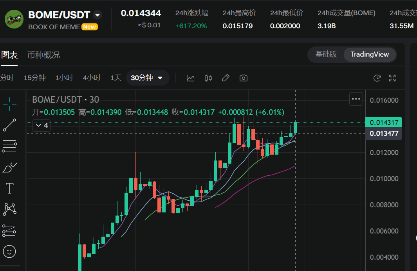Viewport: 417px width, 271px height.
Task: Click the 0.016000 price axis label
Action: point(384,100)
